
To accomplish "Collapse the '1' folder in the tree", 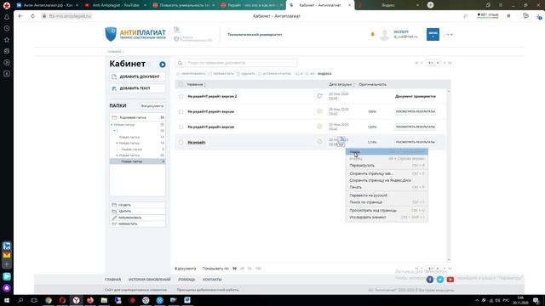I will point(114,131).
